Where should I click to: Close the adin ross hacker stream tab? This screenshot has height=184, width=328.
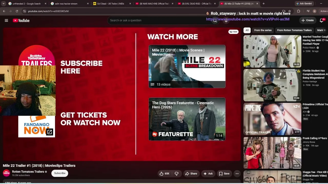coord(88,4)
